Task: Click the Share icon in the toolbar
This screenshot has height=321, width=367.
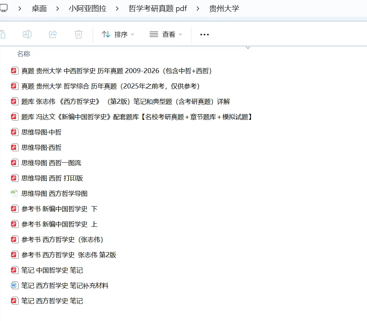Action: (53, 34)
